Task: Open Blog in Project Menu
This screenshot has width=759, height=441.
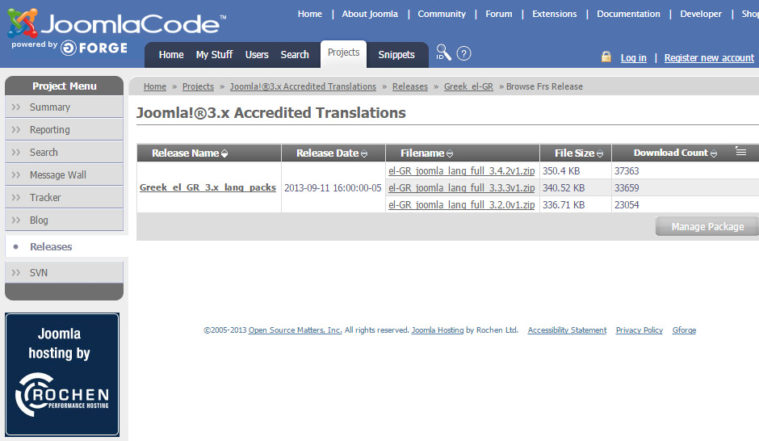Action: click(x=64, y=220)
